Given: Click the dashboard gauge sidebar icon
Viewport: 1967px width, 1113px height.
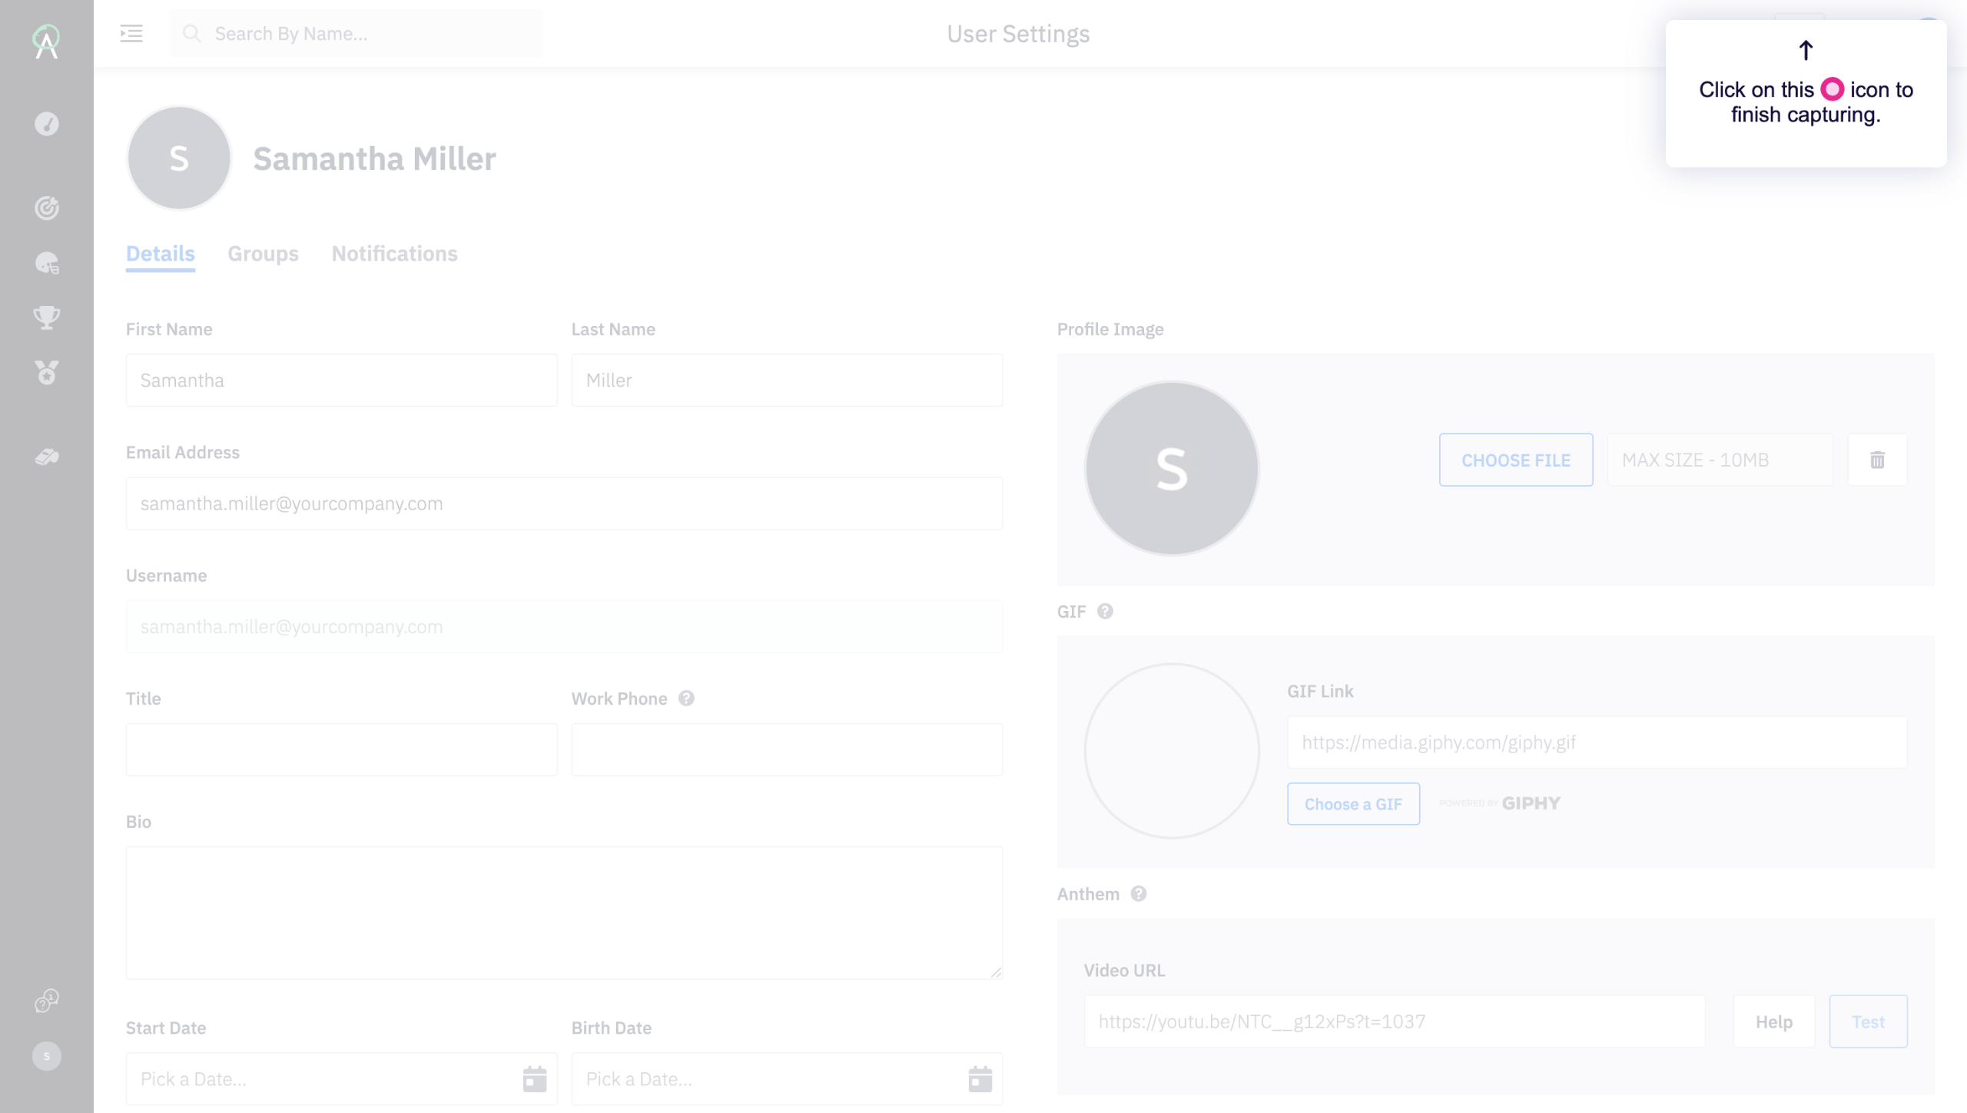Looking at the screenshot, I should (47, 124).
